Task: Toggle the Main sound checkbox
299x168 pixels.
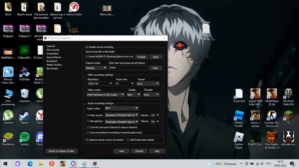Action: (x=88, y=115)
